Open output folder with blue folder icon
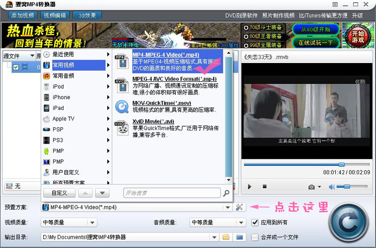Viewport: 376px width, 248px height. point(240,237)
